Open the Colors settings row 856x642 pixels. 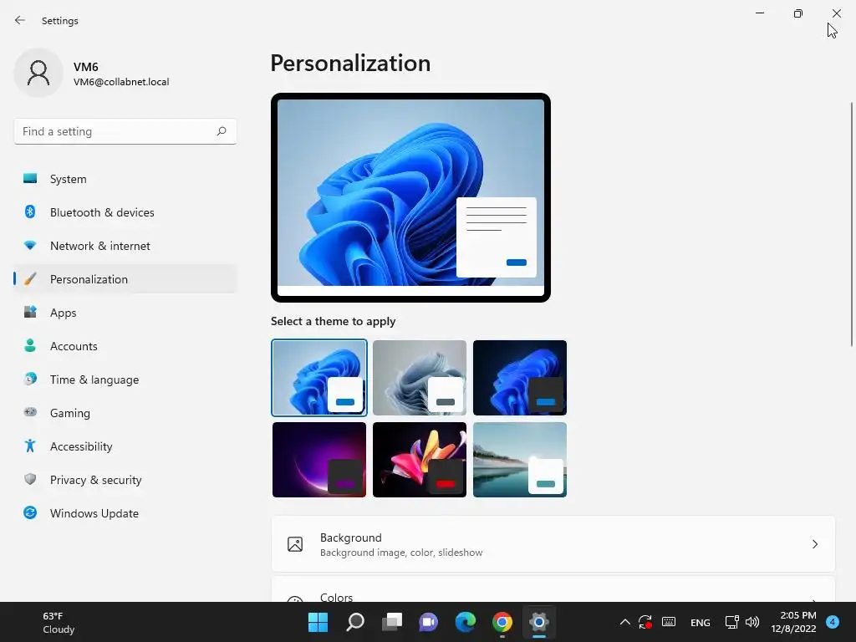pos(553,589)
